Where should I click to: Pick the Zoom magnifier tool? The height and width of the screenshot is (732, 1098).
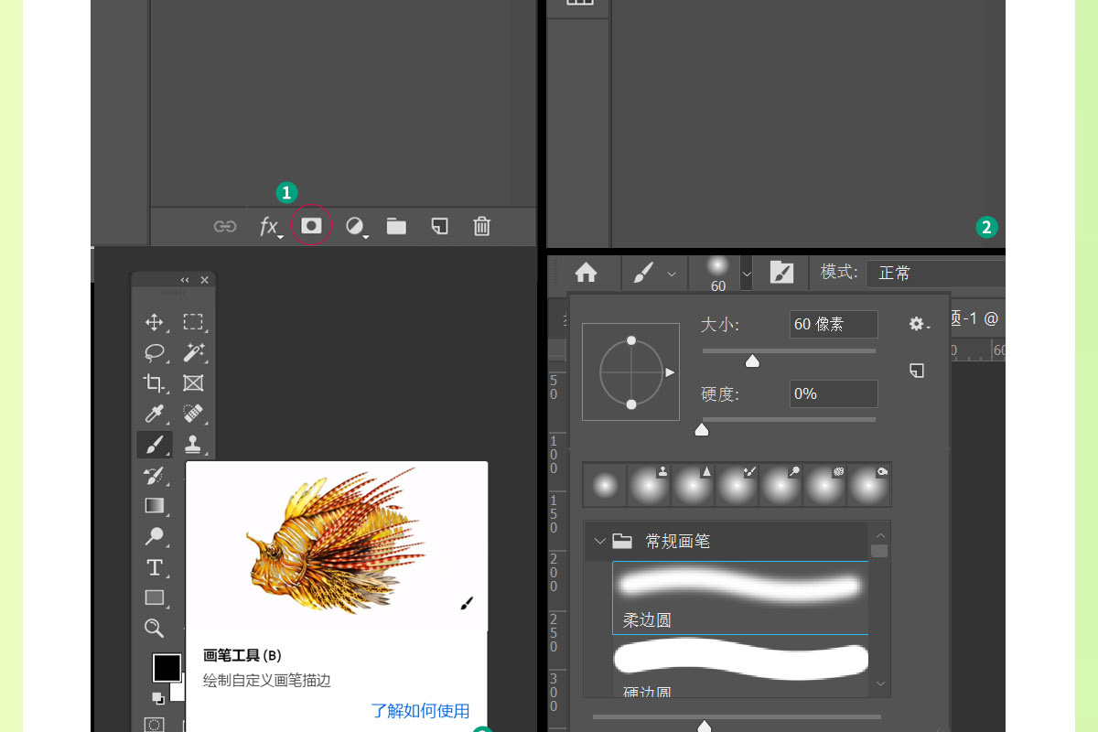click(154, 628)
